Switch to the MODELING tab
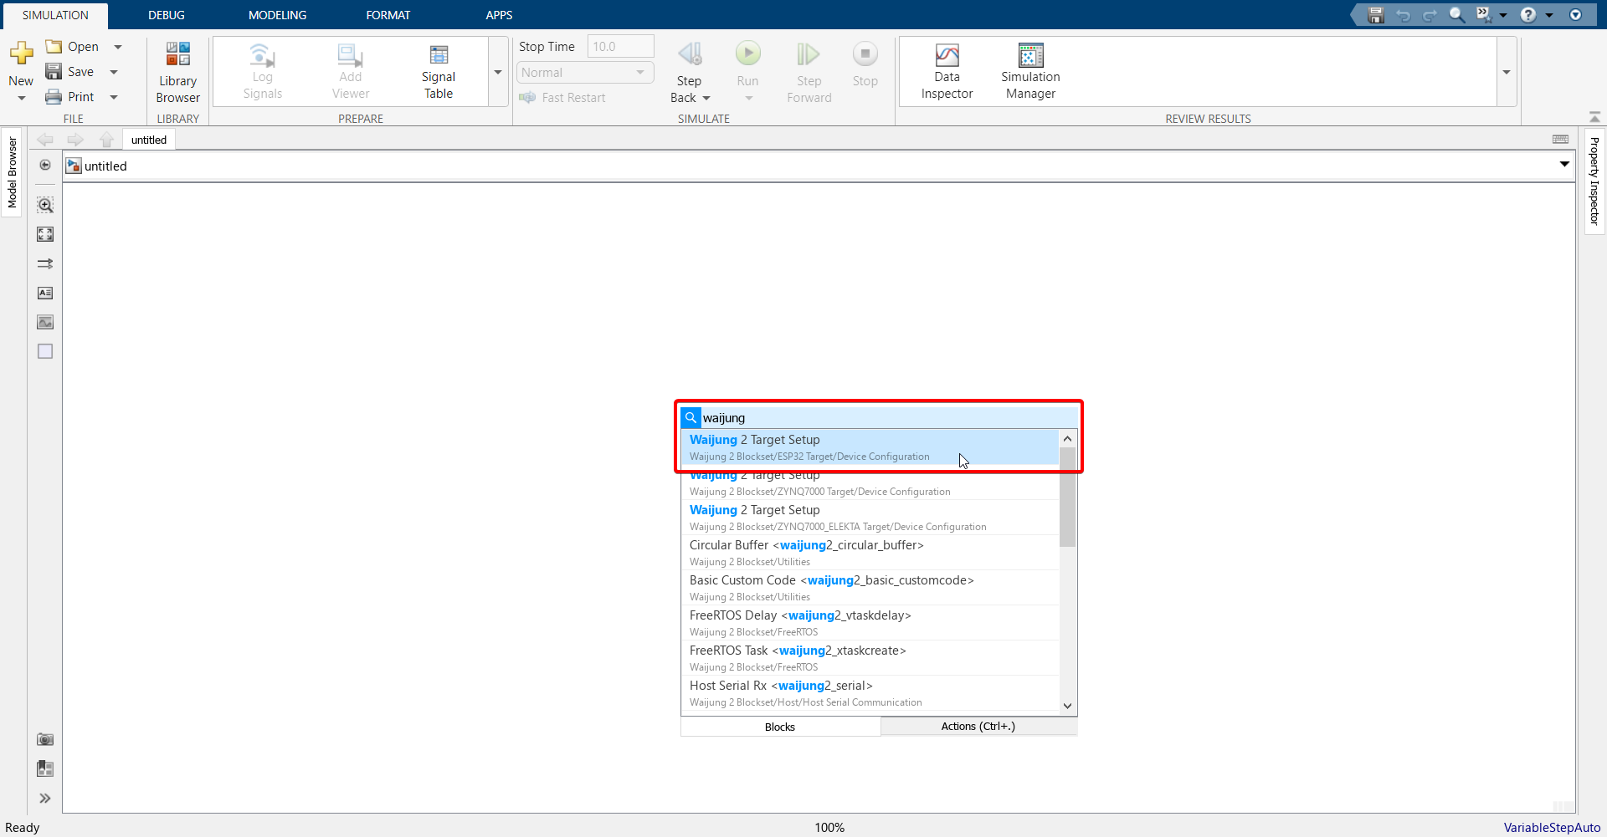The height and width of the screenshot is (837, 1607). (277, 15)
